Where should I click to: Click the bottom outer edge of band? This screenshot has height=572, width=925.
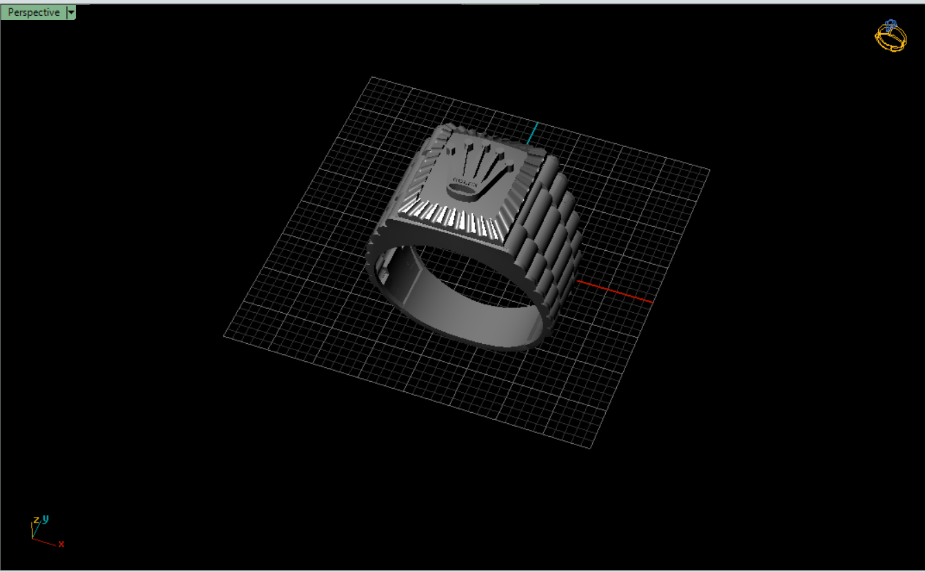pos(496,345)
